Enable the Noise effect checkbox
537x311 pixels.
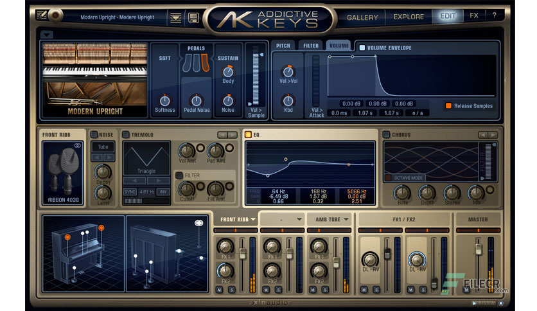(x=94, y=134)
